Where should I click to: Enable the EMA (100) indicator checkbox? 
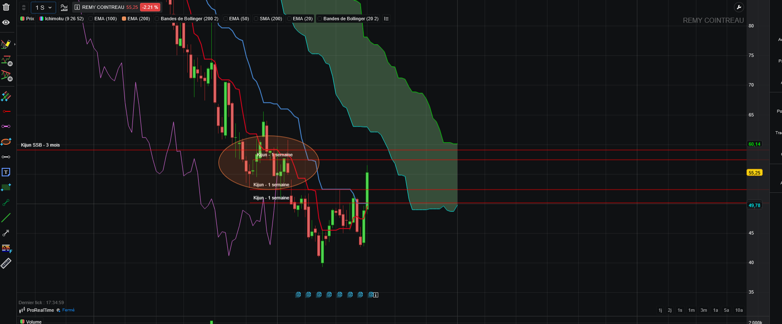point(91,19)
